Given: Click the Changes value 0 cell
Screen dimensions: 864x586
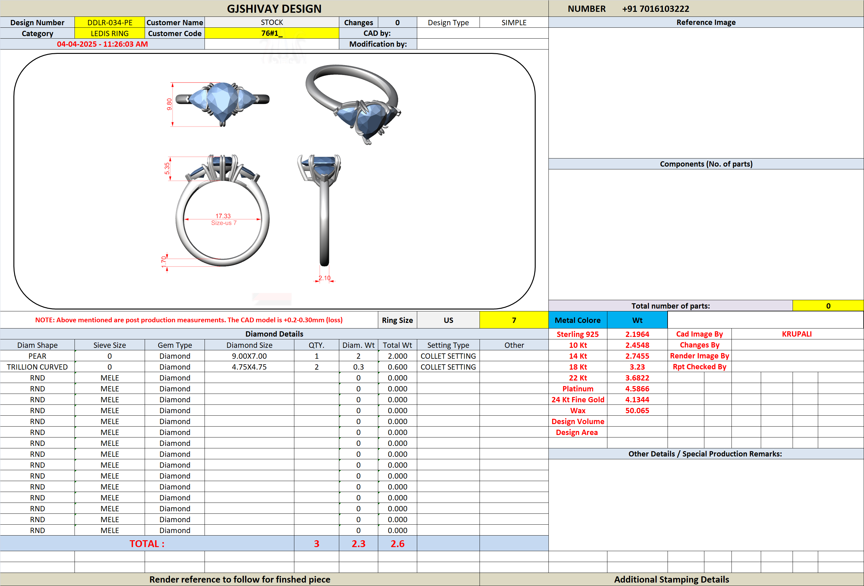Looking at the screenshot, I should (397, 22).
